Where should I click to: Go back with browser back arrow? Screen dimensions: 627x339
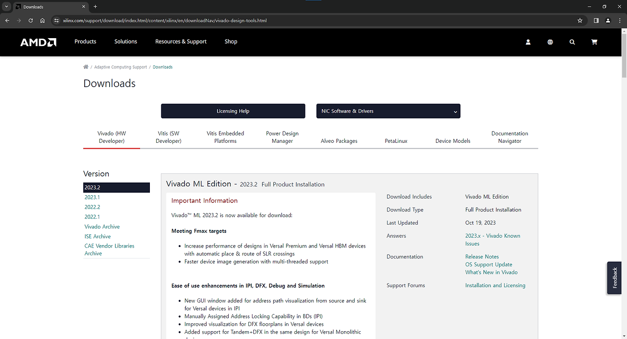pyautogui.click(x=7, y=21)
